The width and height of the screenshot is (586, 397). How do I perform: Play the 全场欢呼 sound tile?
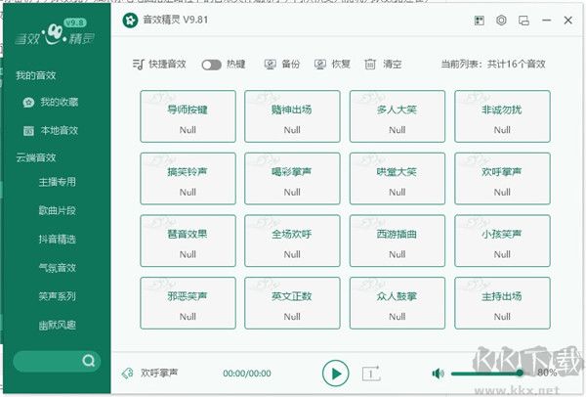(x=292, y=241)
